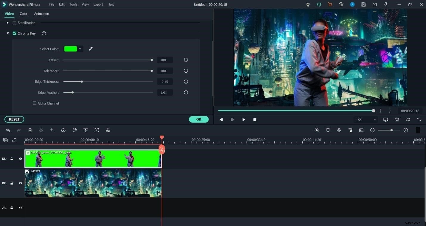This screenshot has height=226, width=426.
Task: Open the Speed control icon
Action: tap(63, 130)
